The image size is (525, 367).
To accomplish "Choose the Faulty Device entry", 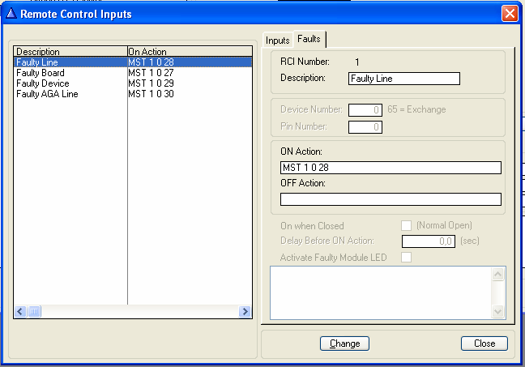I will 43,83.
